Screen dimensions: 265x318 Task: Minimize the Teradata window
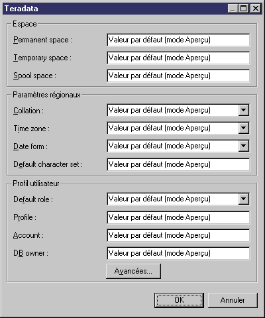[233, 9]
